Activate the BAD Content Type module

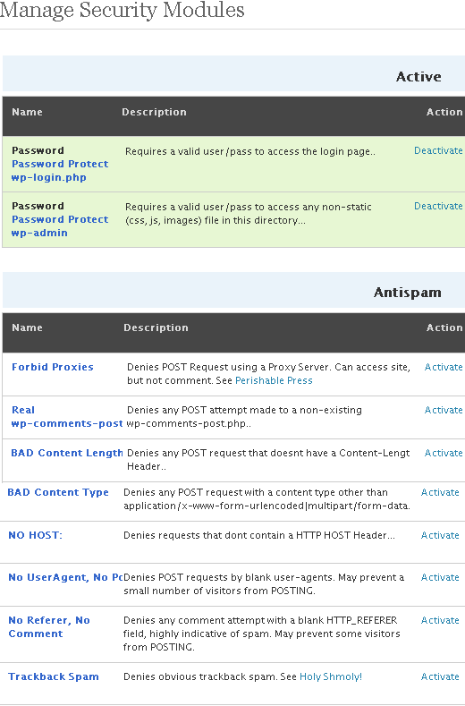tap(440, 492)
